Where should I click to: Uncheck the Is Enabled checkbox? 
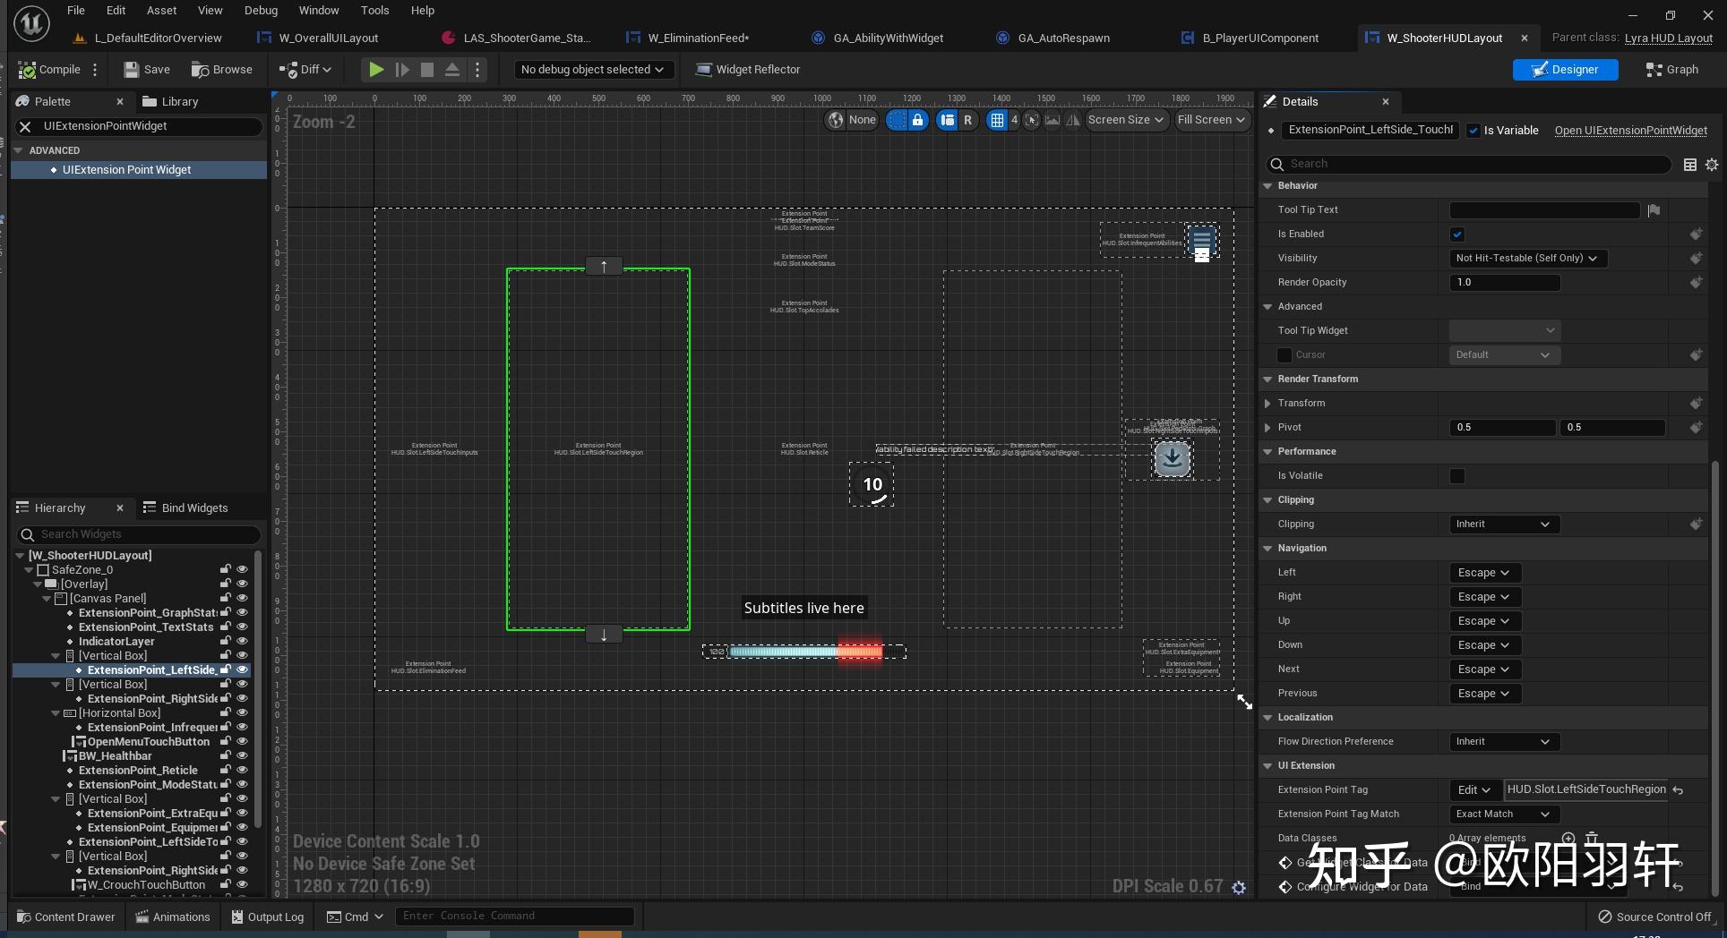click(x=1457, y=234)
